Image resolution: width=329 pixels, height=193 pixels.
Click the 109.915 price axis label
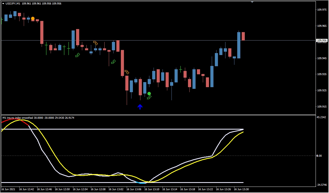(x=322, y=106)
